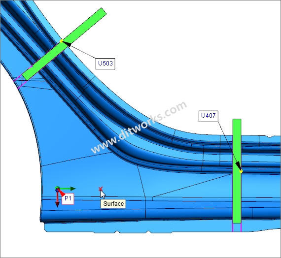Screen dimensions: 281x258
Task: Select the yellow point on the U503 section
Action: coord(61,41)
